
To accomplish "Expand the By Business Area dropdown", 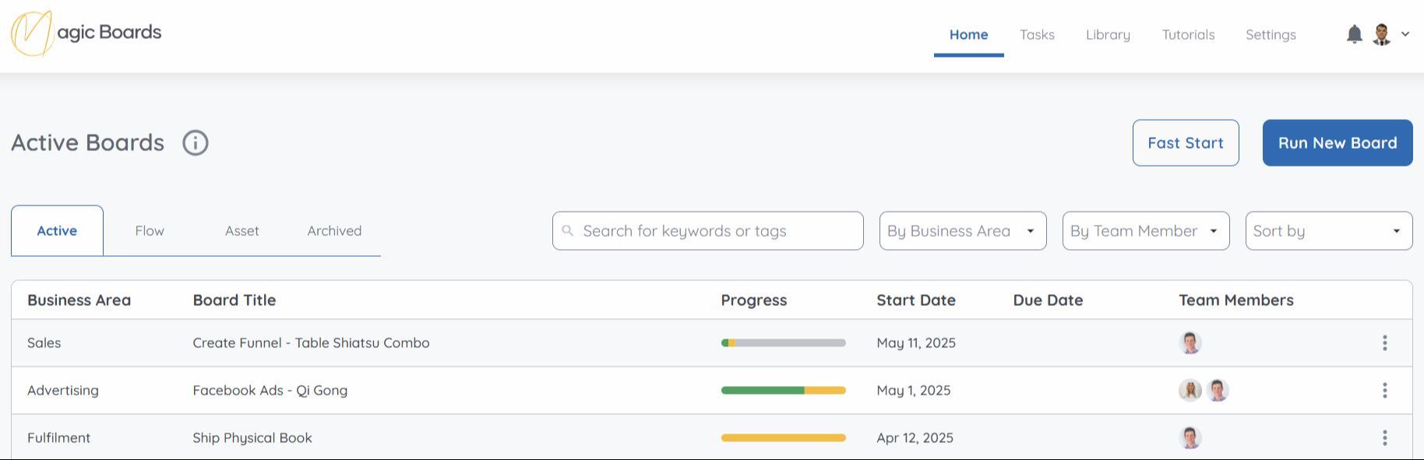I will point(962,231).
